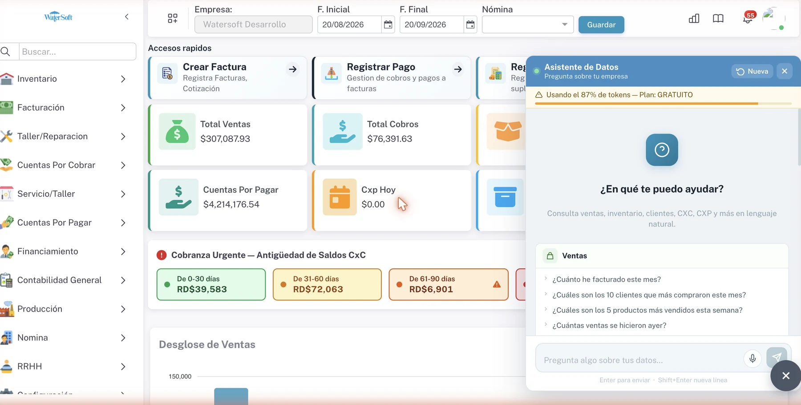
Task: Close the floating assistant round button
Action: pos(786,376)
